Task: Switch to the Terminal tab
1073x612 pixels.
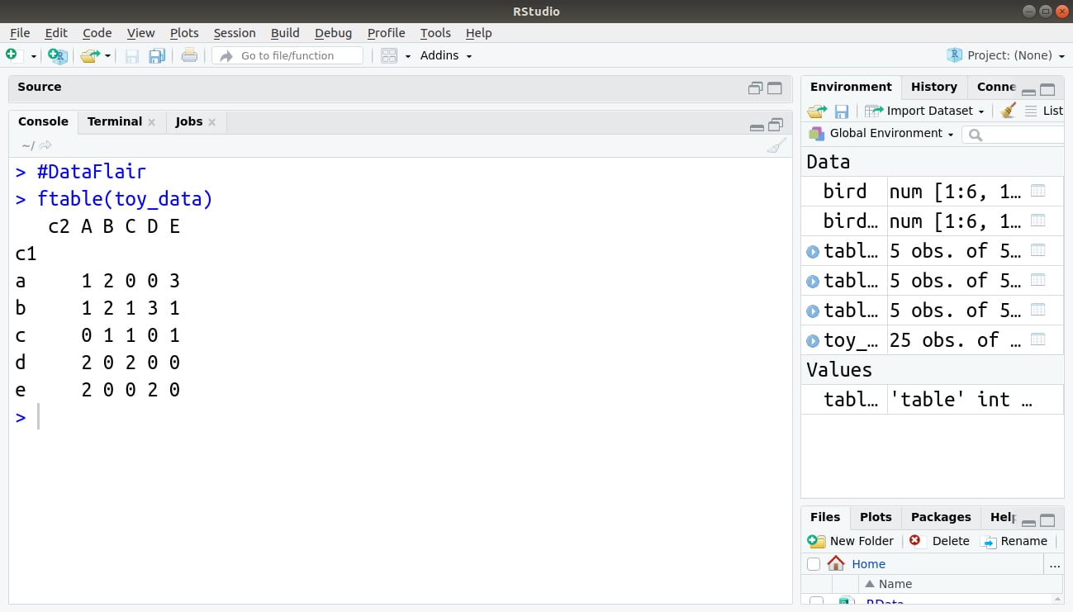Action: click(114, 121)
